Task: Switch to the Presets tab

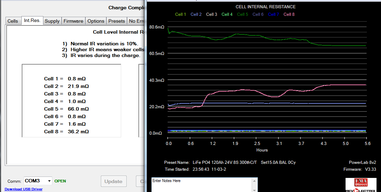Action: coord(117,21)
